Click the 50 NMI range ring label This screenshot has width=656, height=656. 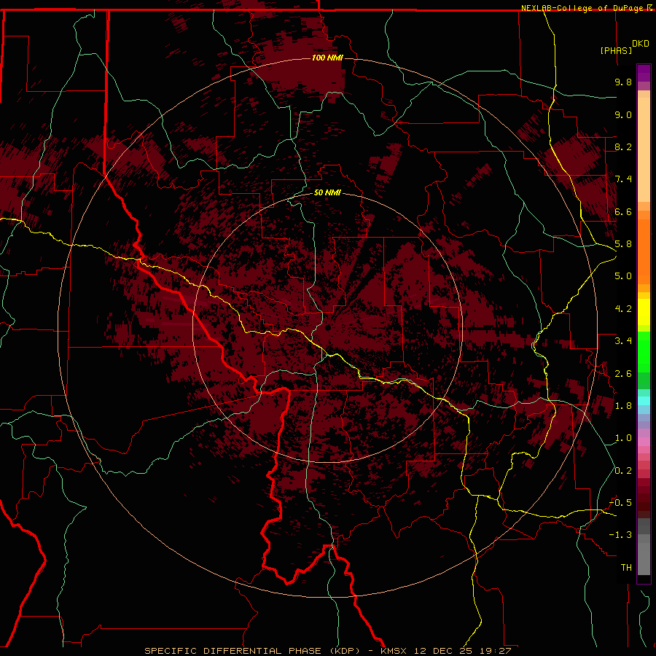(x=327, y=192)
